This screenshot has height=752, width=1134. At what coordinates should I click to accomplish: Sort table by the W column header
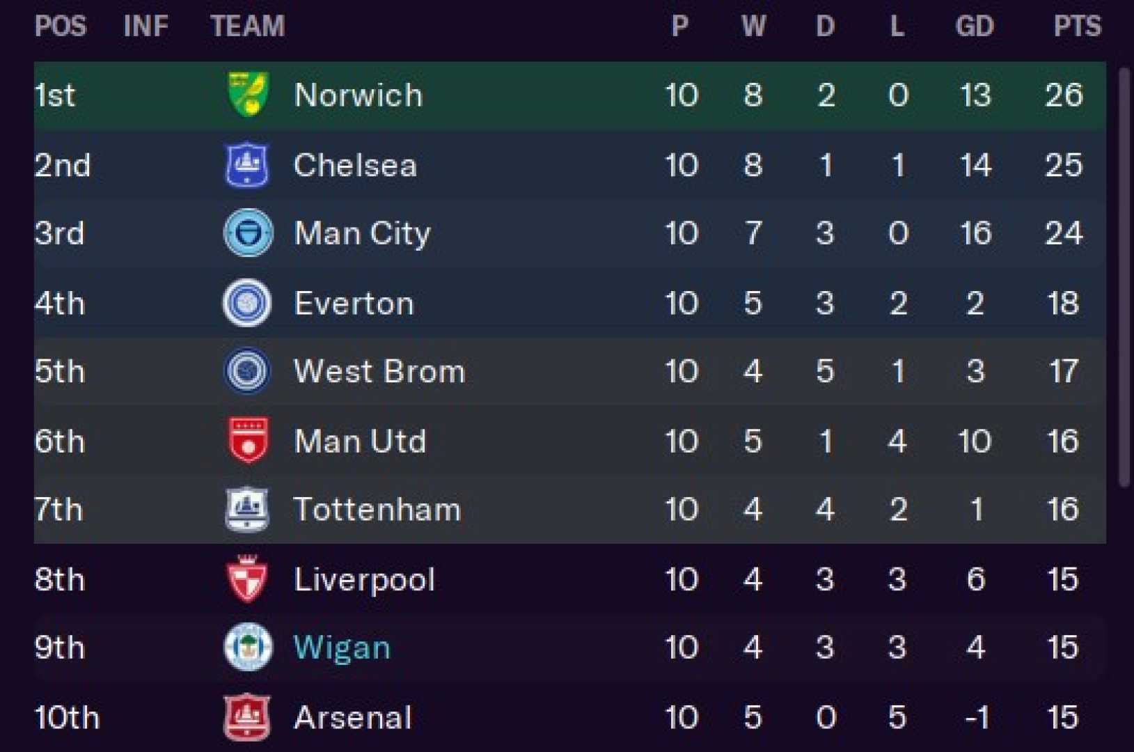[753, 26]
